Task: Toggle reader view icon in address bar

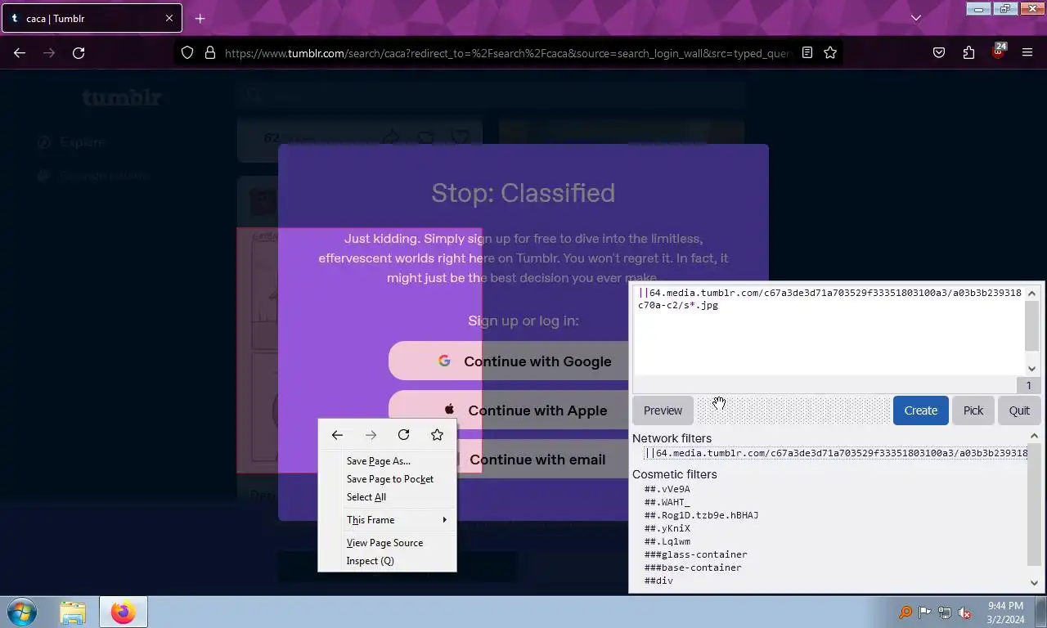Action: coord(807,52)
